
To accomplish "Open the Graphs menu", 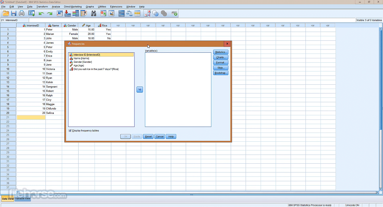I will pyautogui.click(x=90, y=7).
